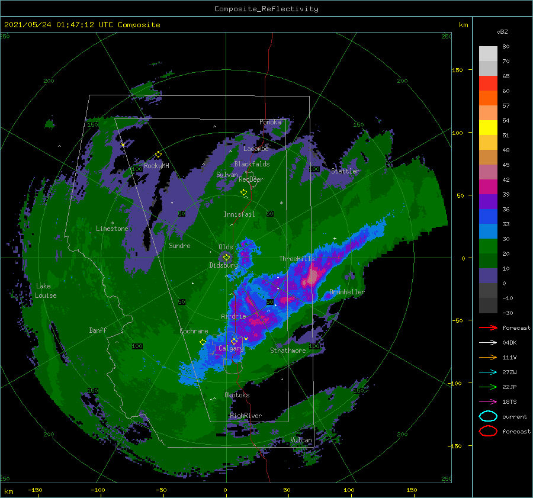Viewport: 533px width, 498px height.
Task: Click the Airdrie city label
Action: [233, 316]
